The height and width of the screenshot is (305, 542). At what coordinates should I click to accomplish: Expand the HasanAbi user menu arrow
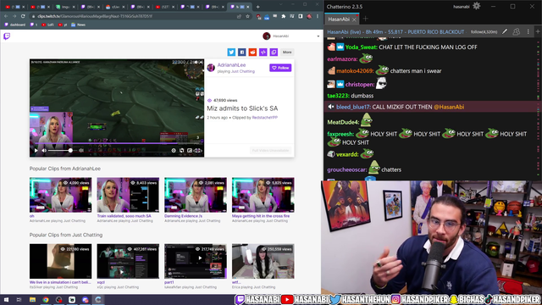318,36
